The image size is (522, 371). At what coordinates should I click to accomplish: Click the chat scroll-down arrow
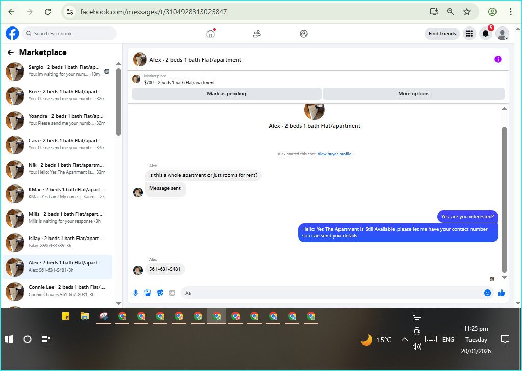pyautogui.click(x=504, y=278)
